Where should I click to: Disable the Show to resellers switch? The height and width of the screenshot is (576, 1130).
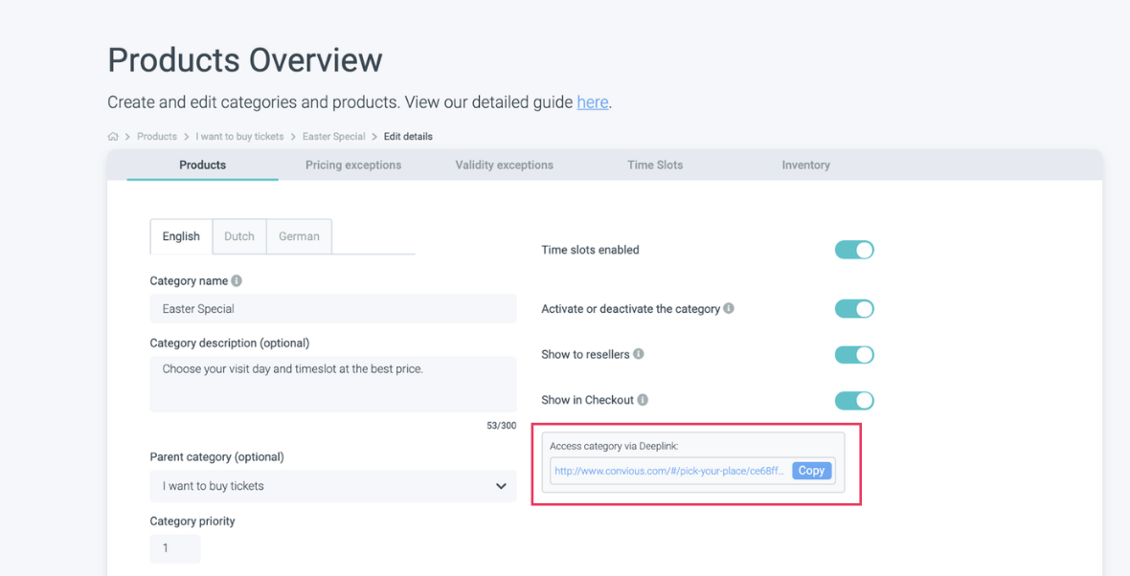pyautogui.click(x=854, y=355)
